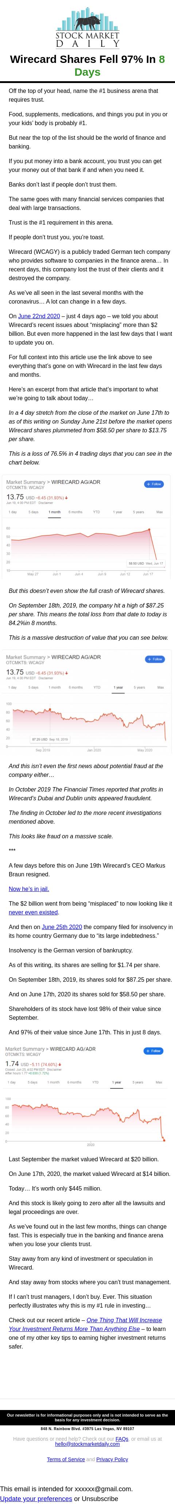Screen dimensions: 175x1504
Task: Click Follow button on first Wirecard chart
Action: [x=154, y=484]
